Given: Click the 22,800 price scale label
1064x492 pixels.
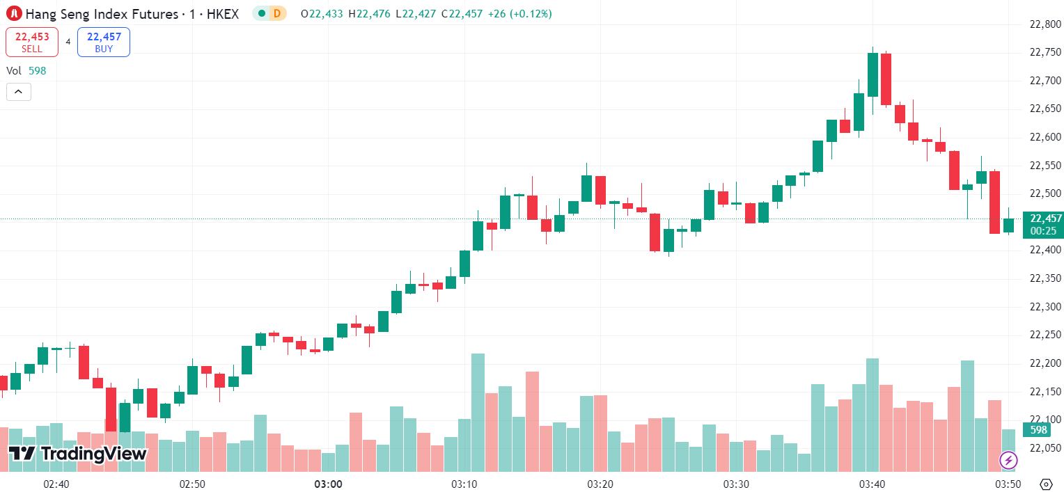Looking at the screenshot, I should [1045, 24].
